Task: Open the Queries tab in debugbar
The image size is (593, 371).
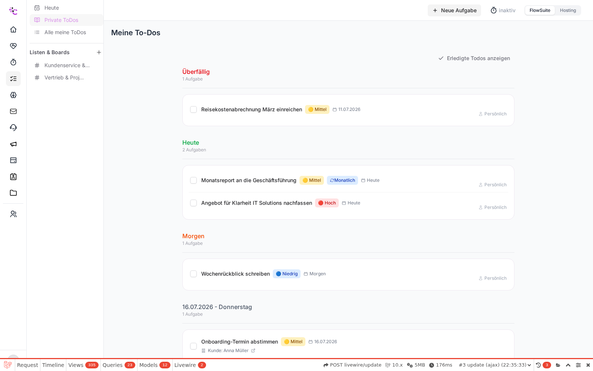Action: click(x=119, y=365)
